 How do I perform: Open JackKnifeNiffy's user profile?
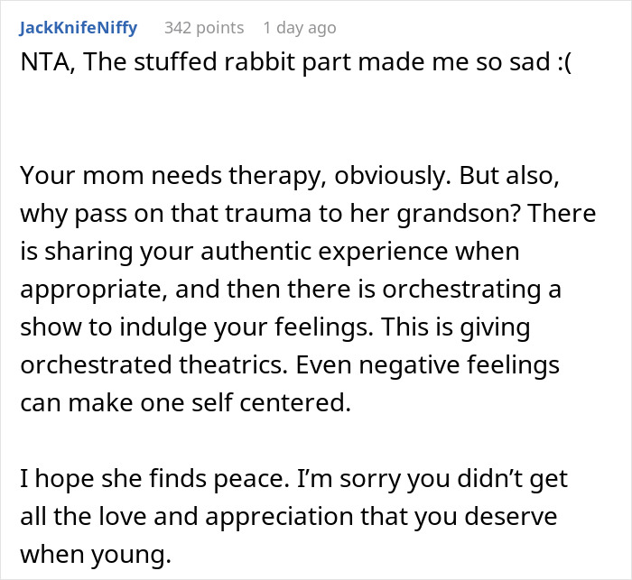point(78,28)
